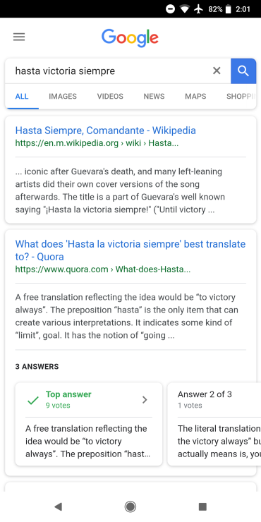Tap the Android back button
Viewport: 261px width, 522px height.
[x=59, y=506]
